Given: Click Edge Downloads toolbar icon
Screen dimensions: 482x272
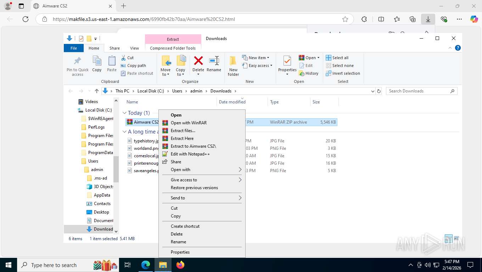Looking at the screenshot, I should [428, 19].
